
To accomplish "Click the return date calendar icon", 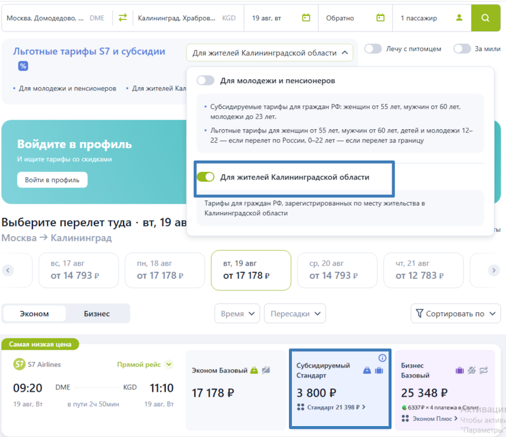I will (380, 18).
